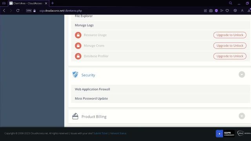The height and width of the screenshot is (141, 251).
Task: Click the site padlock security icon
Action: tap(35, 11)
